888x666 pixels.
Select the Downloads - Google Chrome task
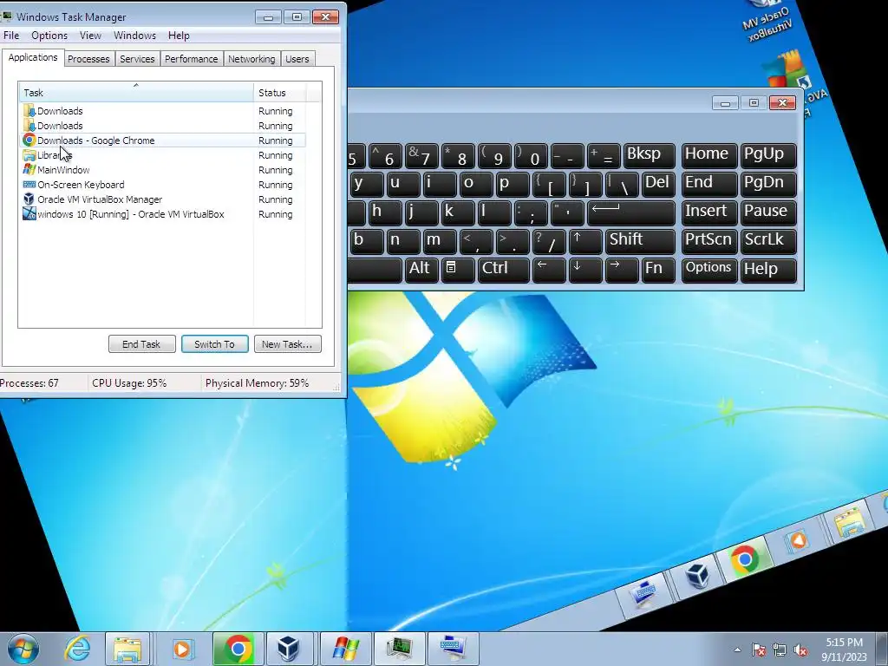[x=163, y=140]
